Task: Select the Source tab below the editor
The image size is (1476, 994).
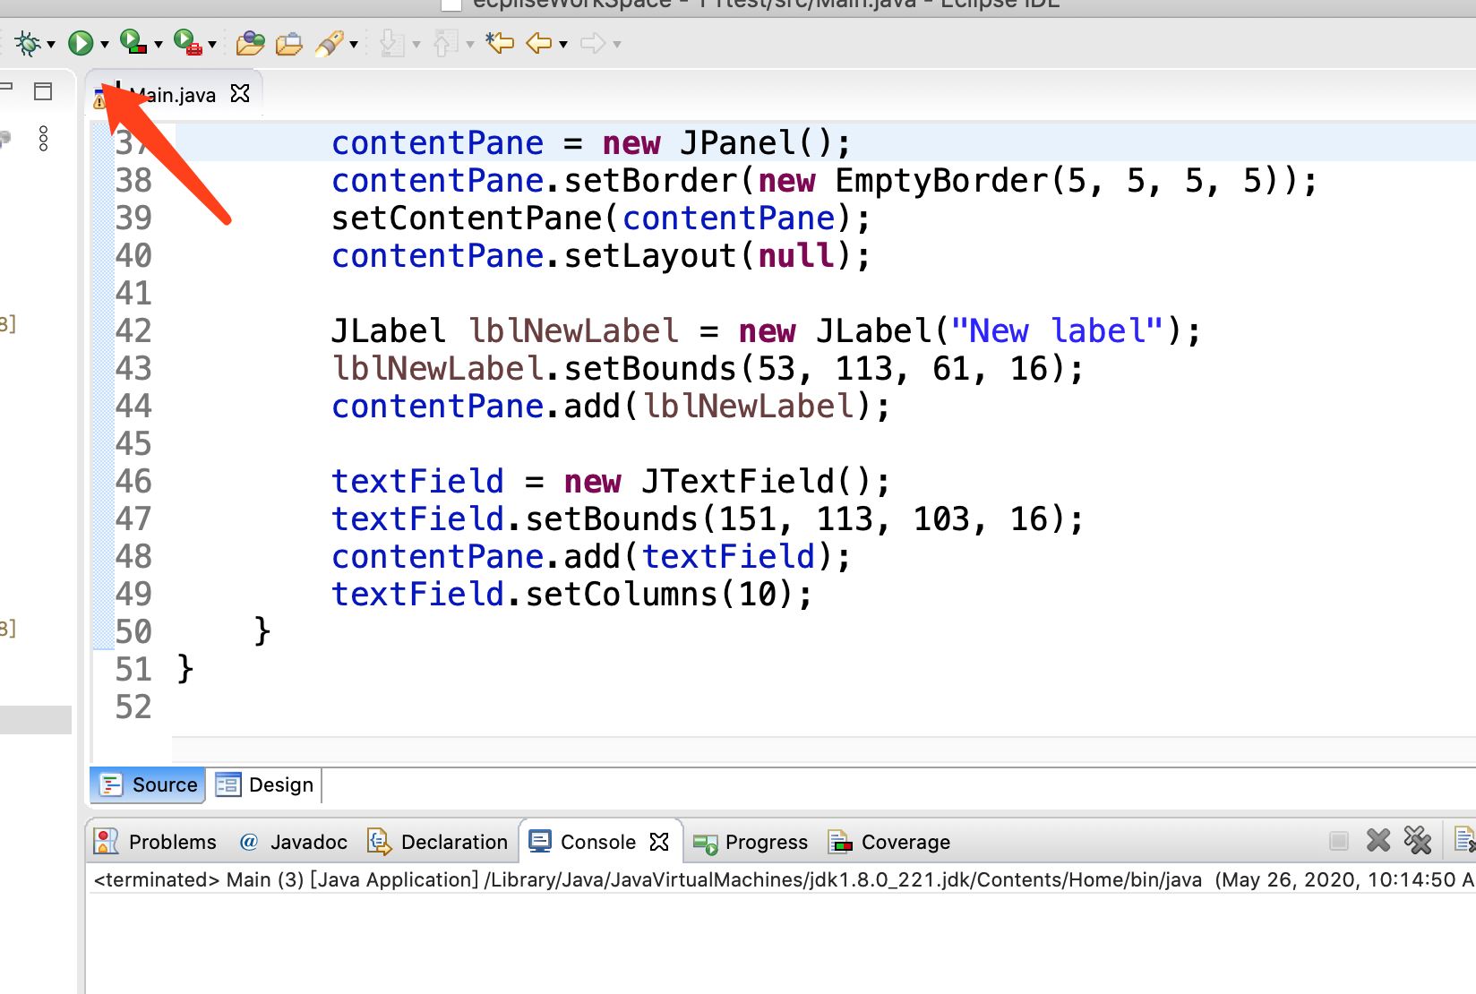Action: tap(147, 784)
